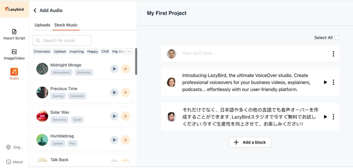Switch to the Stock Music tab
This screenshot has height=168, width=353.
66,25
